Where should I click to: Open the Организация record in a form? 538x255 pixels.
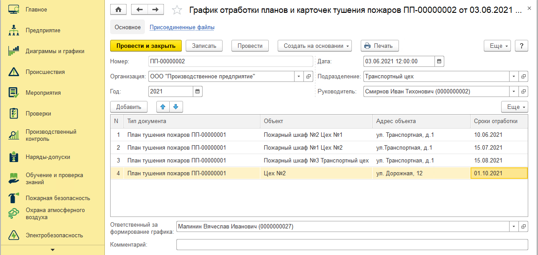coord(309,77)
